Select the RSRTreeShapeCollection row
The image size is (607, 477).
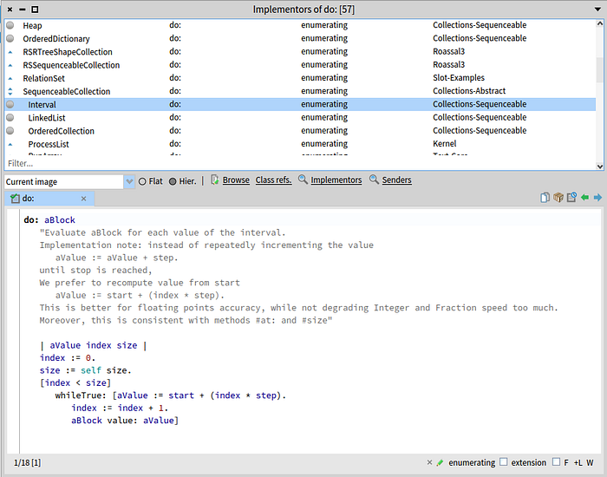[300, 51]
